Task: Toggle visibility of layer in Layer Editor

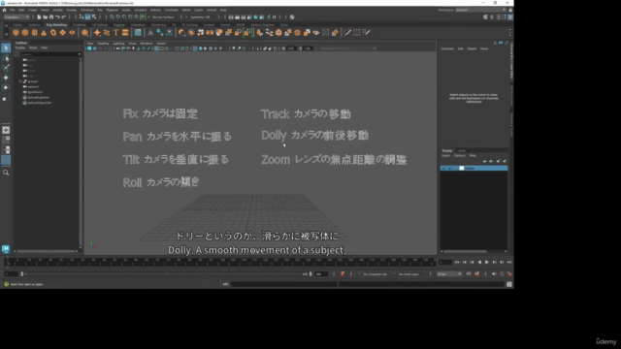Action: (x=443, y=168)
